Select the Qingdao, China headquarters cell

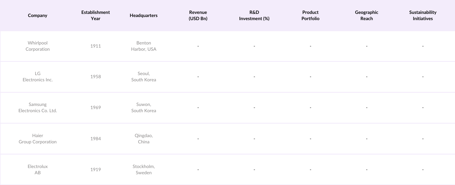click(144, 139)
